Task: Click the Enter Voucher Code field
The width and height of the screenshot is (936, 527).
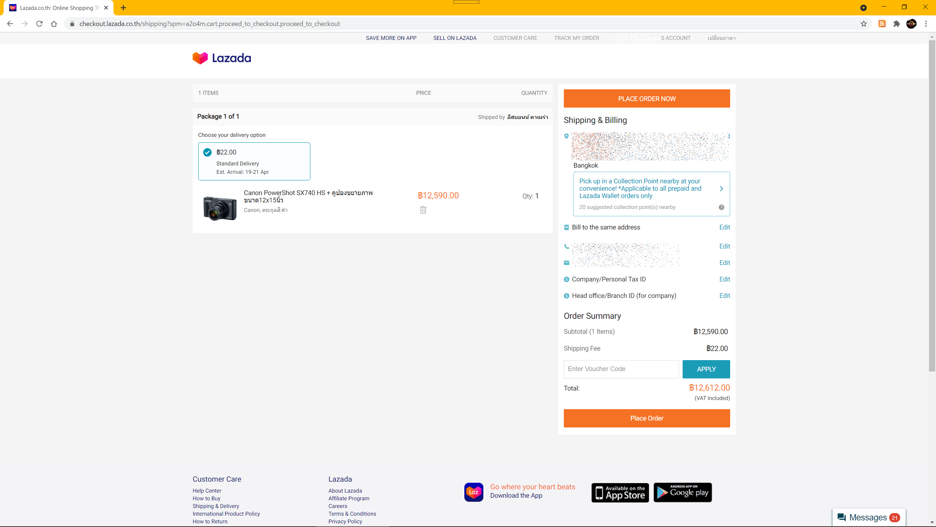Action: click(x=621, y=369)
